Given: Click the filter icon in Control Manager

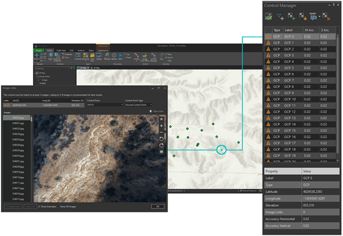Looking at the screenshot, I should click(x=313, y=17).
